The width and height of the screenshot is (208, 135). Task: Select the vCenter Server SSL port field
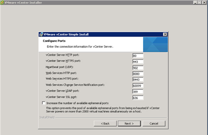(138, 98)
